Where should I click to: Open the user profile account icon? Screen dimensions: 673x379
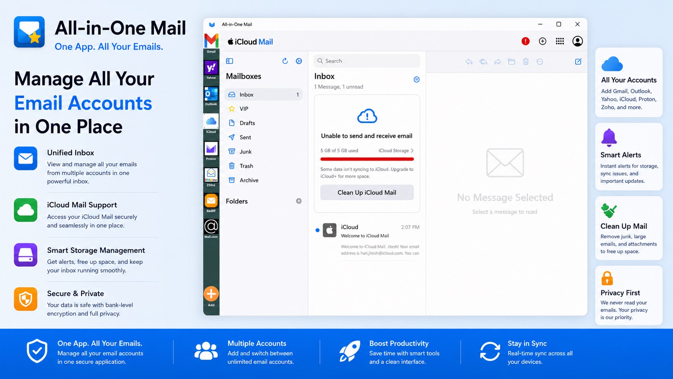coord(578,41)
